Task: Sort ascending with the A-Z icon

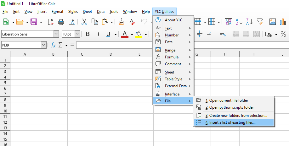Action: coord(239,22)
